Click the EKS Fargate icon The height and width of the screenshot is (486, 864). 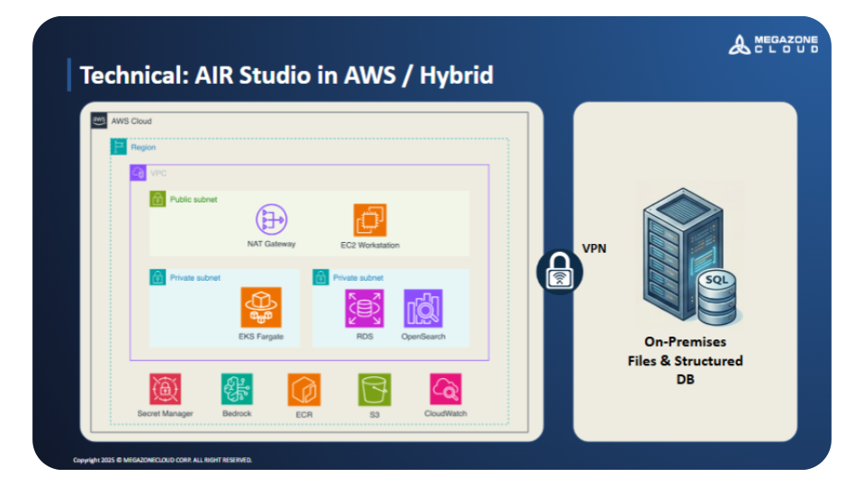click(261, 308)
